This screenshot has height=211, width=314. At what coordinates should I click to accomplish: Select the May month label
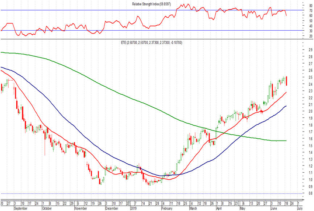tap(243, 208)
